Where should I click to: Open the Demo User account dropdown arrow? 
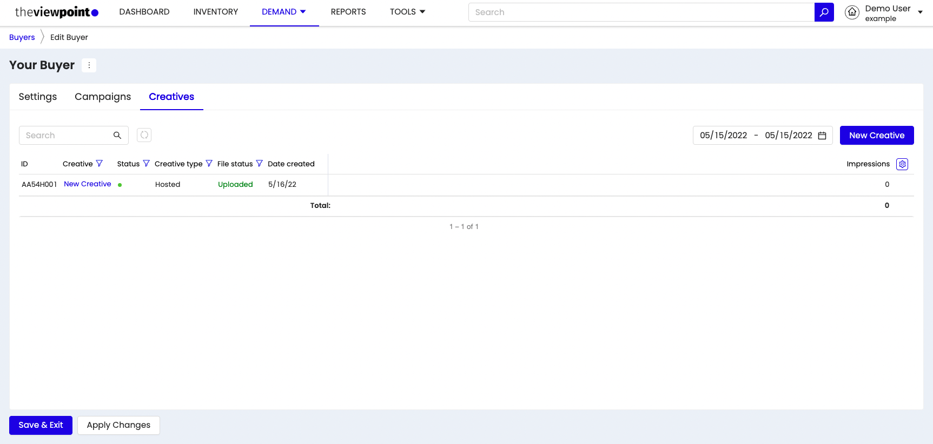pos(920,12)
